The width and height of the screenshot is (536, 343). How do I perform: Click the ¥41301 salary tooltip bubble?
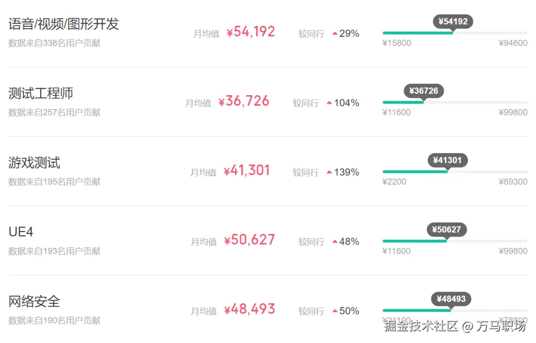(x=448, y=161)
